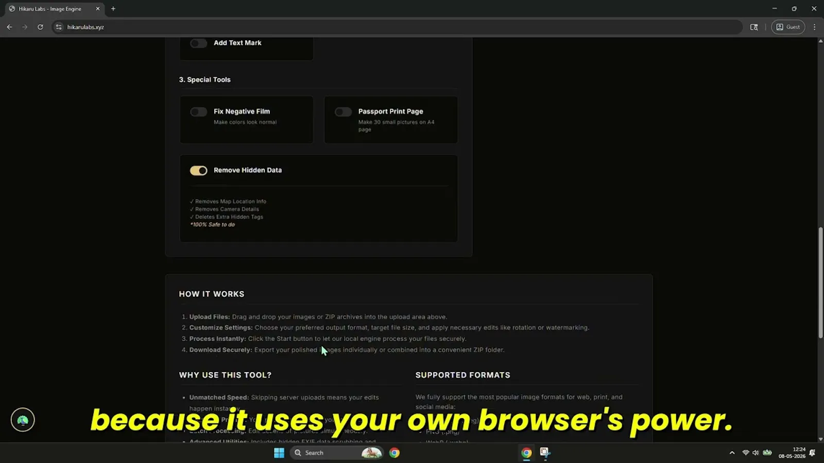Viewport: 824px width, 463px height.
Task: Click the scrollbar up arrow
Action: (x=820, y=41)
